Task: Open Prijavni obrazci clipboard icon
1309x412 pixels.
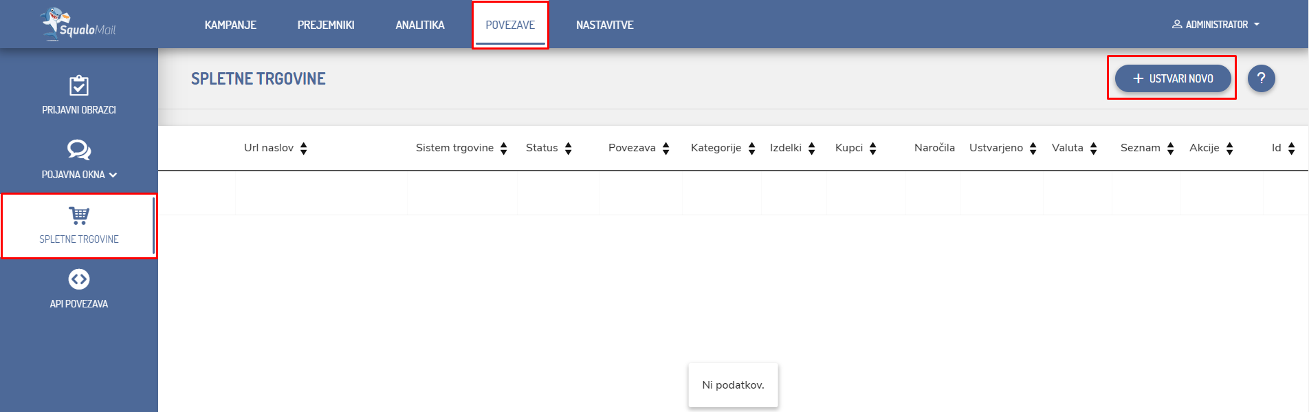Action: point(79,86)
